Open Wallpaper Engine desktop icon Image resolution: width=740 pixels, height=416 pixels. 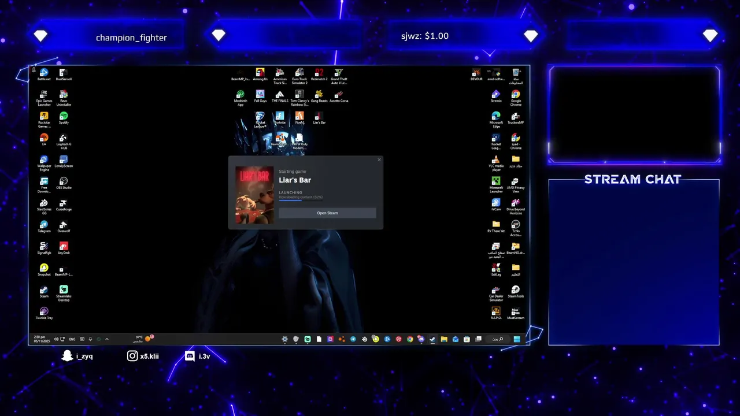44,163
